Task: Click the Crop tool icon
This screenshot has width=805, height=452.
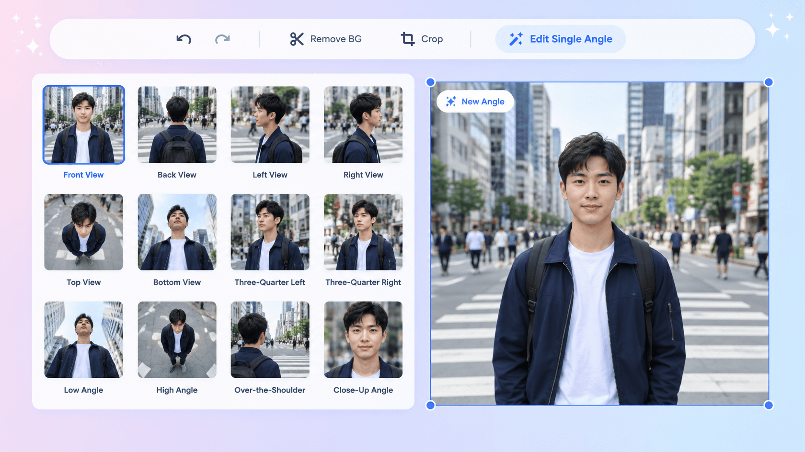Action: click(x=408, y=39)
